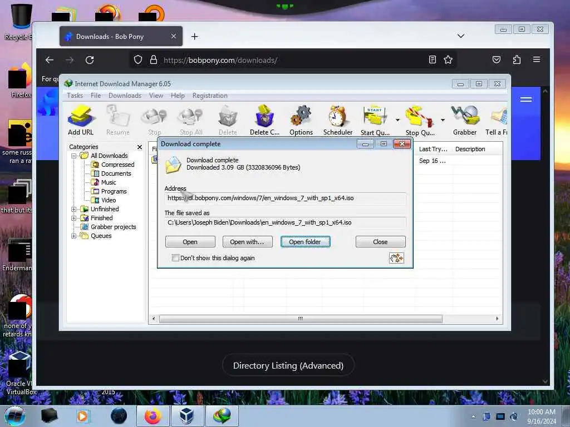Reload the page in Firefox
Screen dimensions: 570x427
coord(90,60)
